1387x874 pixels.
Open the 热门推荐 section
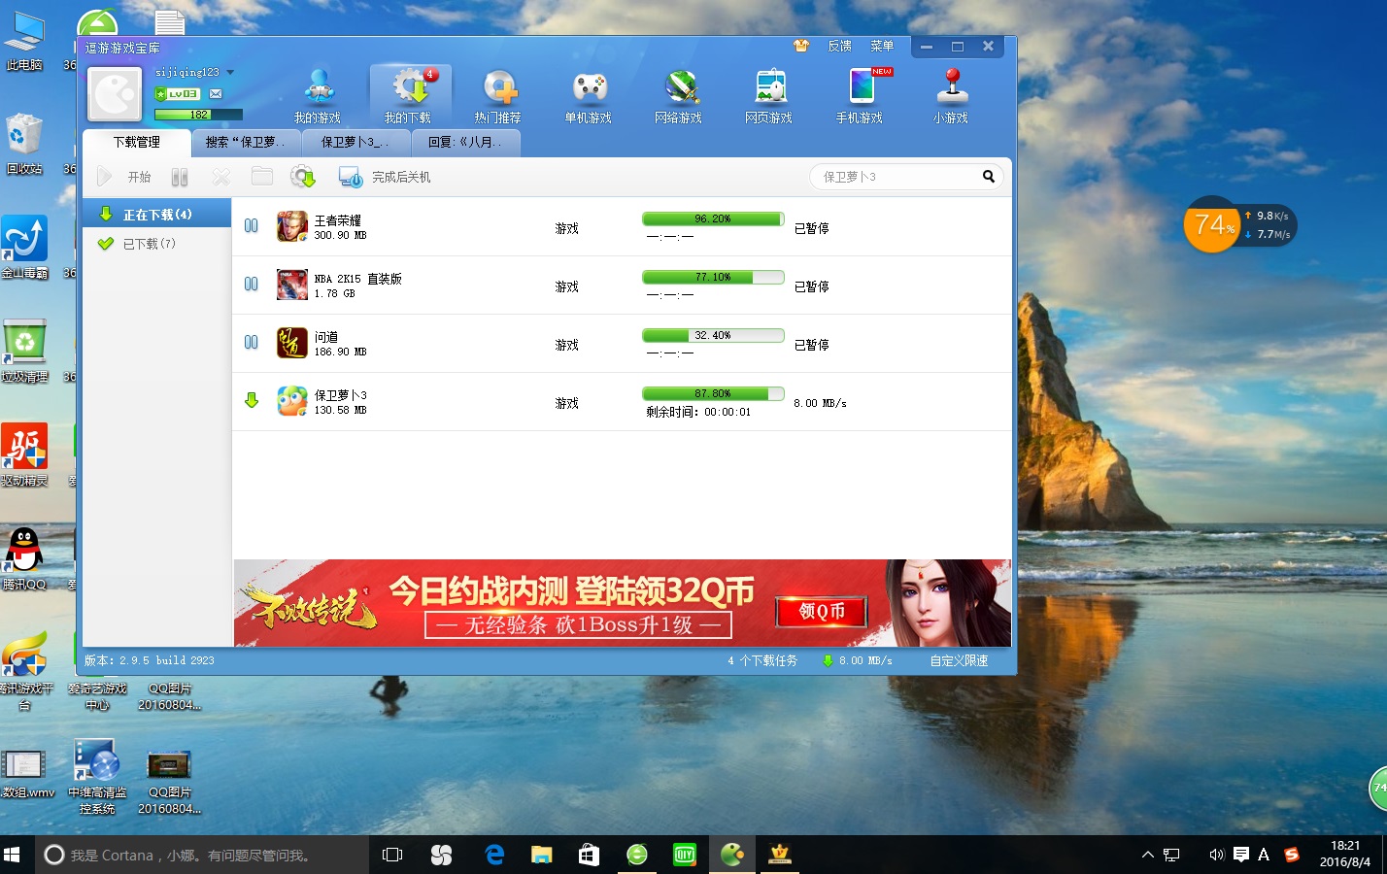tap(498, 96)
